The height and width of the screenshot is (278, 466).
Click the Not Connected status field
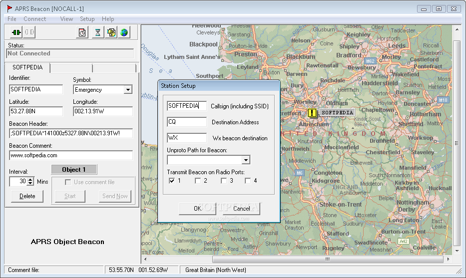tap(70, 53)
